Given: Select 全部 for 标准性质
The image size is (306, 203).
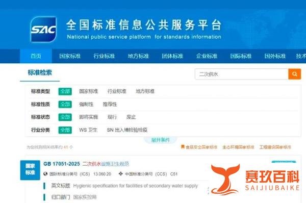Looking at the screenshot, I should (x=65, y=104).
